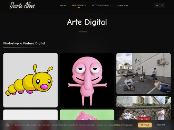This screenshot has height=130, width=174.
Task: Click the Arte Digital page heading
Action: 87,22
